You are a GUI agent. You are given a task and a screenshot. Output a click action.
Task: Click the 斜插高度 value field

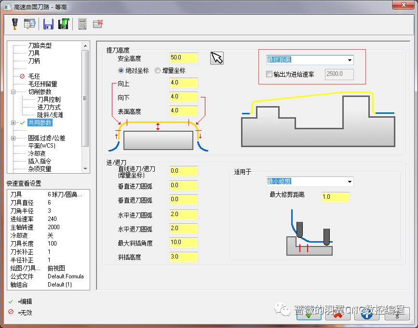click(x=183, y=257)
